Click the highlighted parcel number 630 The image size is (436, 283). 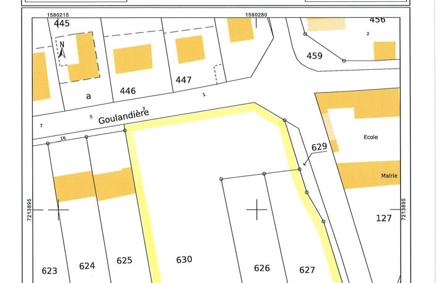click(184, 260)
